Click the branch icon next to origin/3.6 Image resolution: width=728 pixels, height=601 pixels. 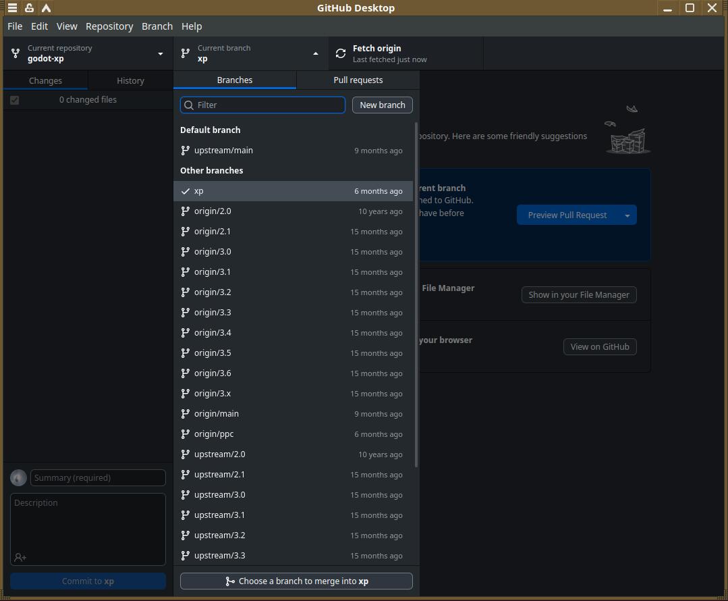[186, 373]
